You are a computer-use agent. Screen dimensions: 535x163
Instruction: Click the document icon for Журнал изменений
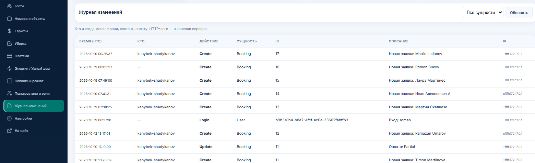tap(10, 106)
